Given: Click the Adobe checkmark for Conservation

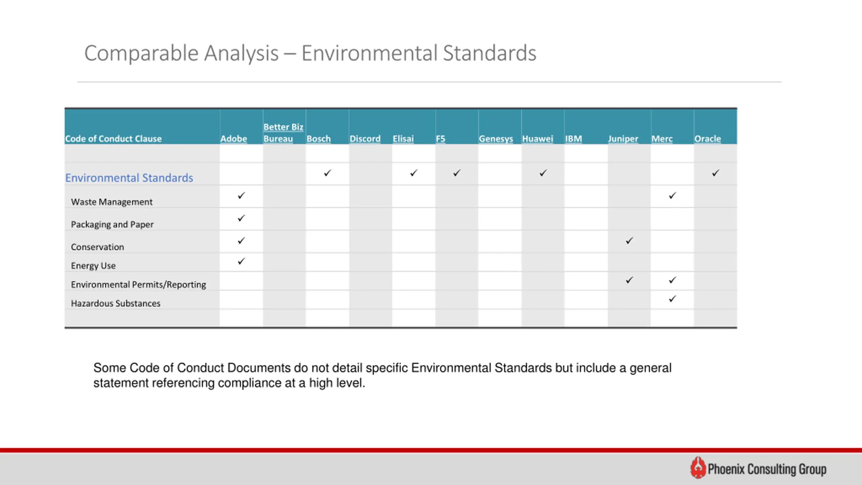Looking at the screenshot, I should point(241,241).
